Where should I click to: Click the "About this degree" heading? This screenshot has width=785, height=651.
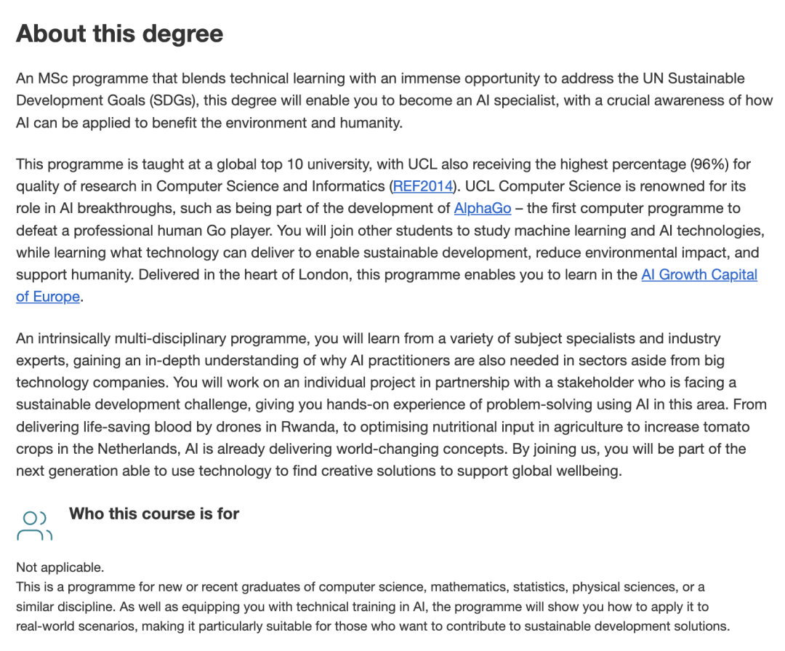(119, 33)
